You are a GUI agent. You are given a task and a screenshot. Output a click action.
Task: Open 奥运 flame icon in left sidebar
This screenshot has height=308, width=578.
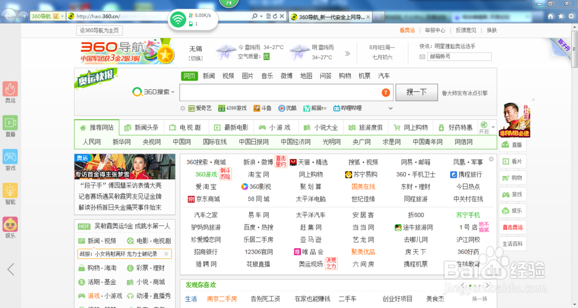click(x=10, y=89)
